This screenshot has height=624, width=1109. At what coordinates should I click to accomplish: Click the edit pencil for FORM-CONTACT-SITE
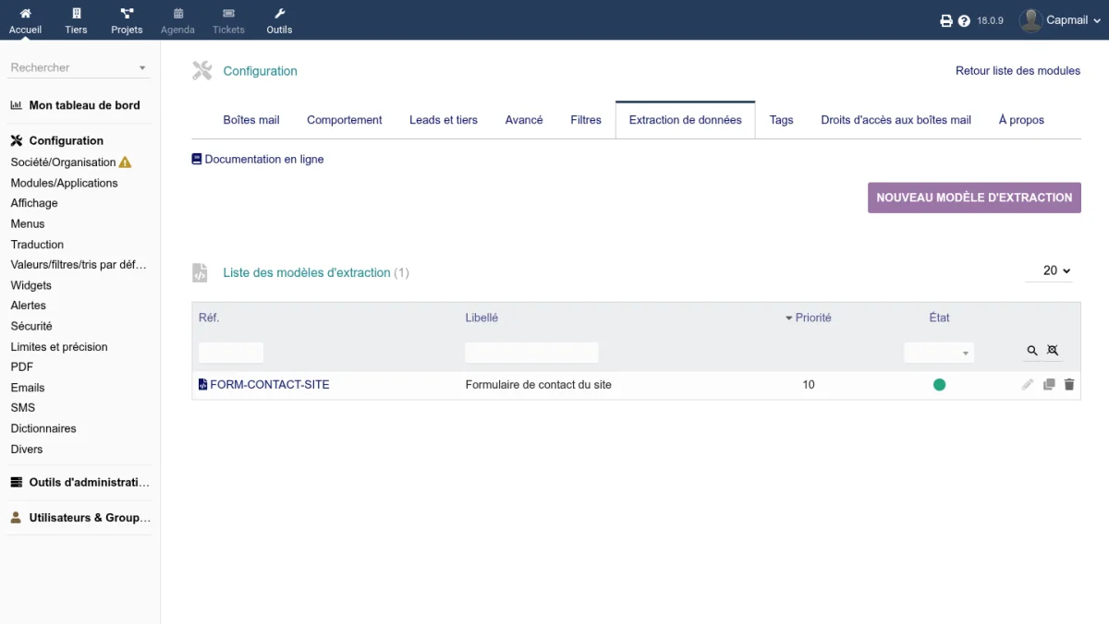1027,385
